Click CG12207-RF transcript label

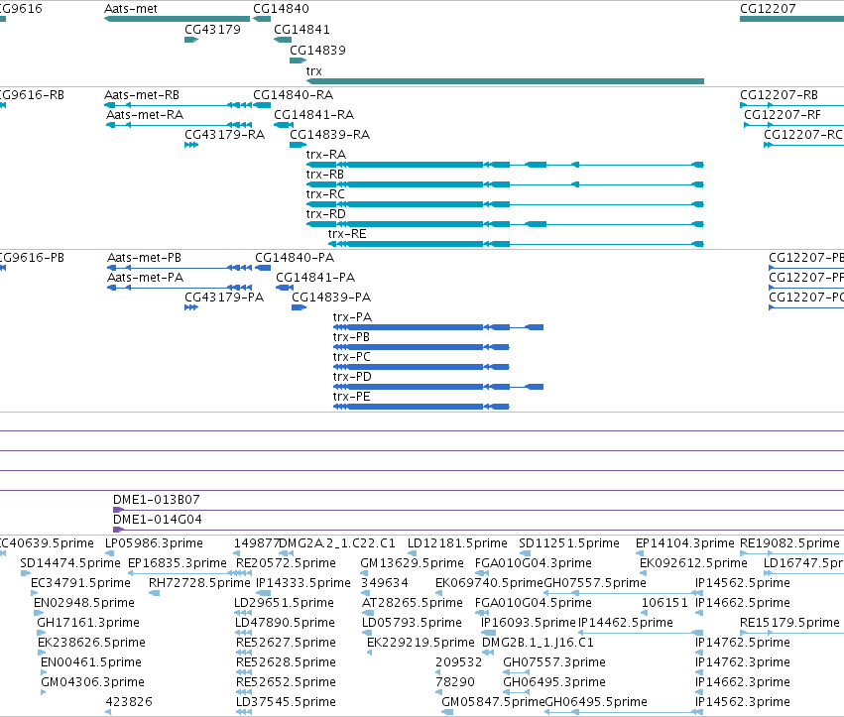pyautogui.click(x=783, y=115)
